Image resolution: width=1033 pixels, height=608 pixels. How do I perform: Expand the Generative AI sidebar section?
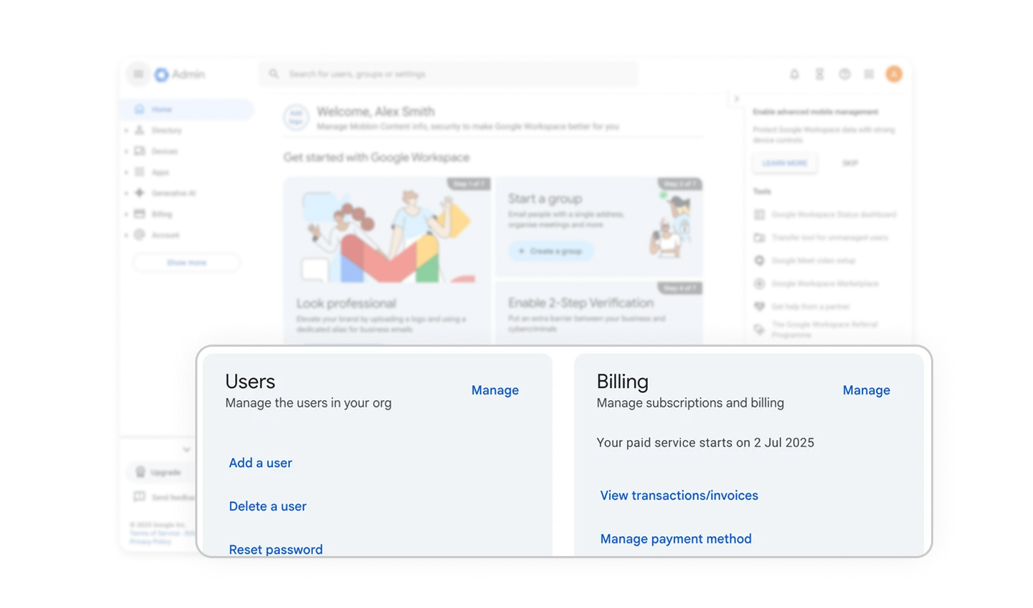coord(126,193)
